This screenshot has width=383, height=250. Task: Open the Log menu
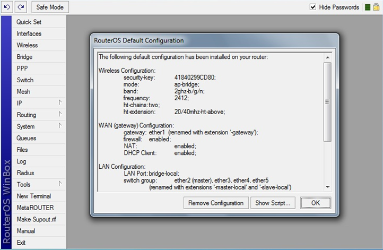[39, 161]
